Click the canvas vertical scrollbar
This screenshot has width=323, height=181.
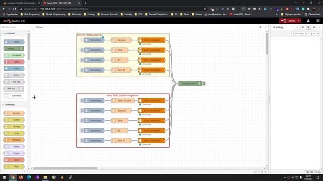click(x=267, y=44)
